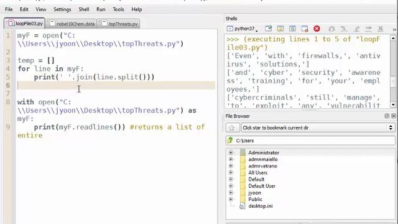Open the View menu
Viewport: 398px width, 224px height.
pyautogui.click(x=40, y=9)
